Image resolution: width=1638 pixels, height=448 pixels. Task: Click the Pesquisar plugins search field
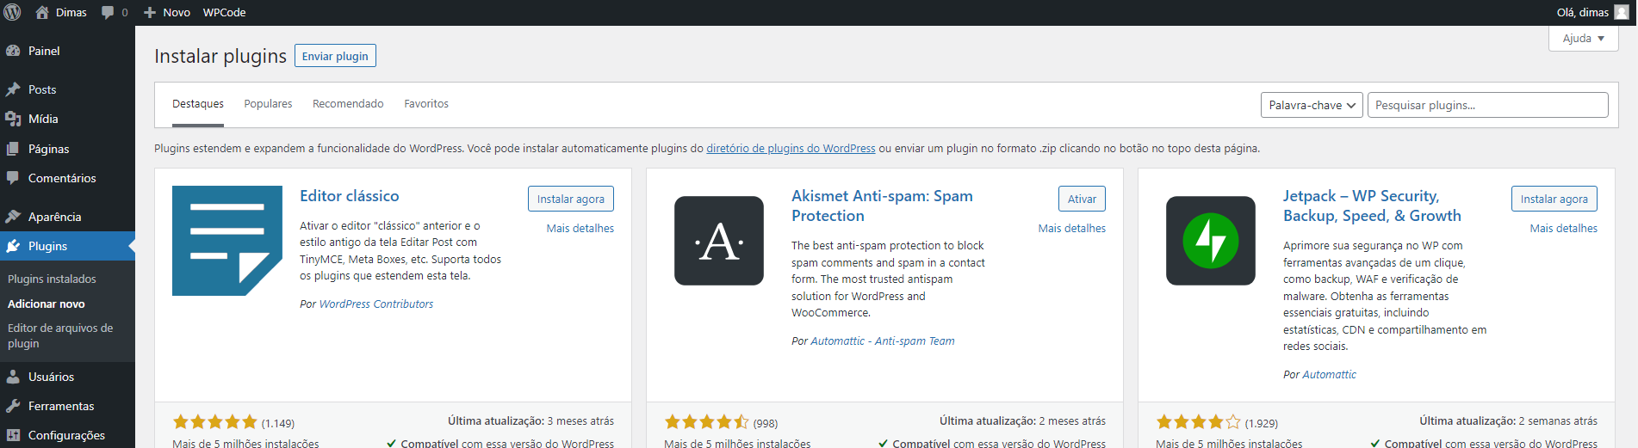click(x=1487, y=105)
